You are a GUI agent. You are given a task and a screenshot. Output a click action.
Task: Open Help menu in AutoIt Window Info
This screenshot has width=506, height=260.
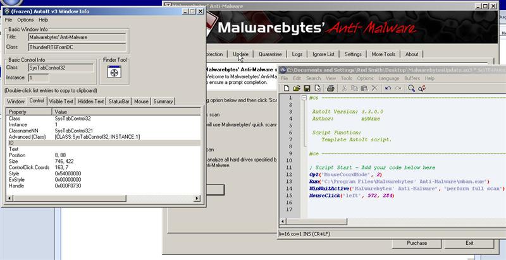(x=43, y=20)
